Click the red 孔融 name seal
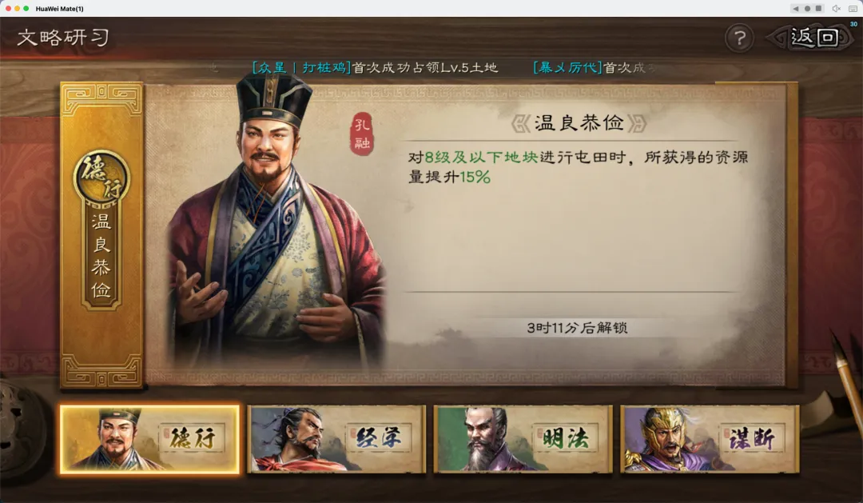Image resolution: width=863 pixels, height=503 pixels. pos(362,134)
